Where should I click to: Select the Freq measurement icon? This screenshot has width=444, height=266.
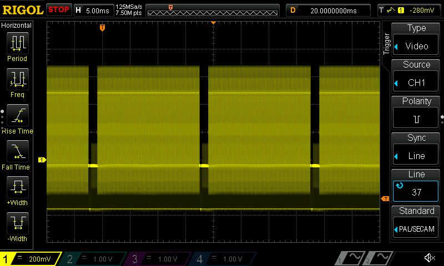(18, 79)
